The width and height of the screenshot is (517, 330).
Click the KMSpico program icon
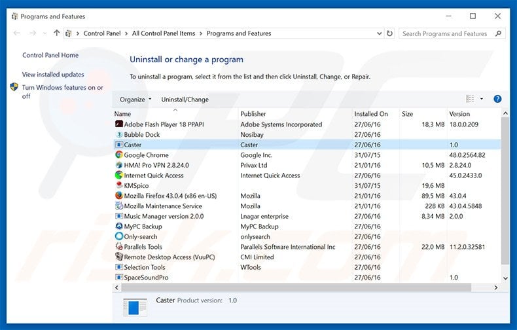click(118, 185)
